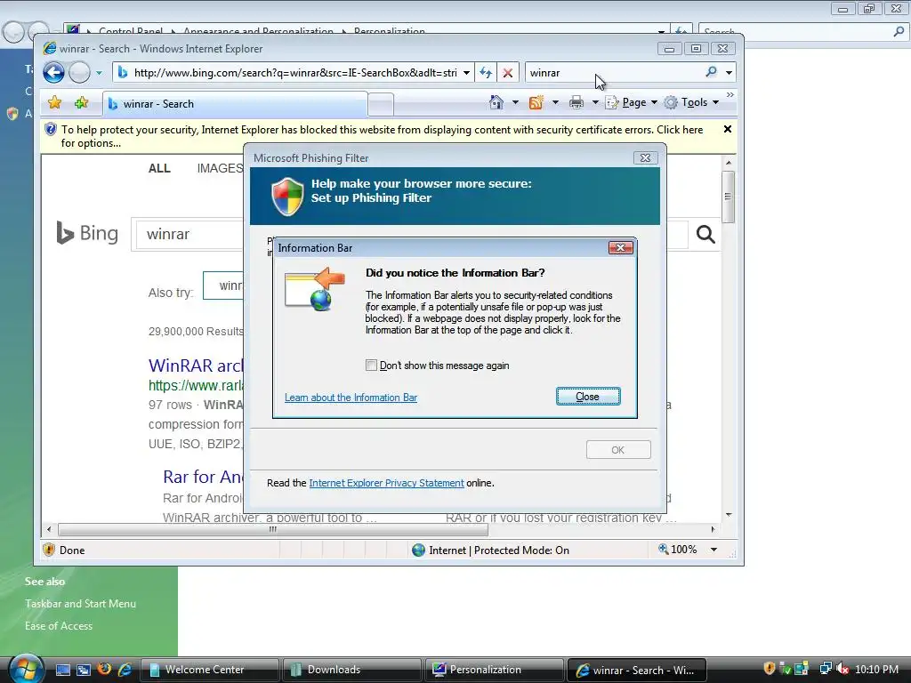Click the security Information Bar message
Viewport: 911px width, 683px height.
(382, 136)
